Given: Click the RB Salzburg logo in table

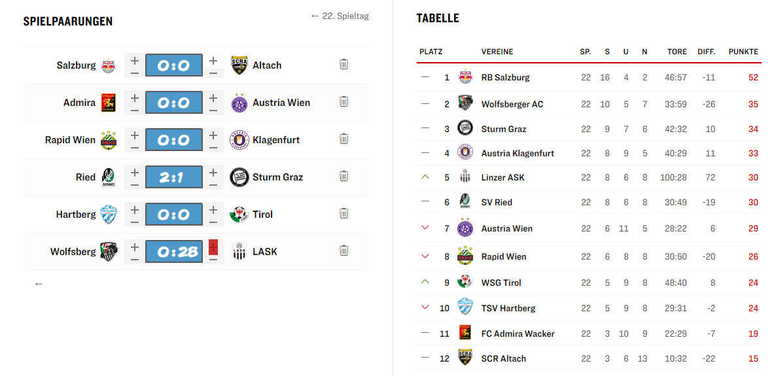Looking at the screenshot, I should point(465,77).
